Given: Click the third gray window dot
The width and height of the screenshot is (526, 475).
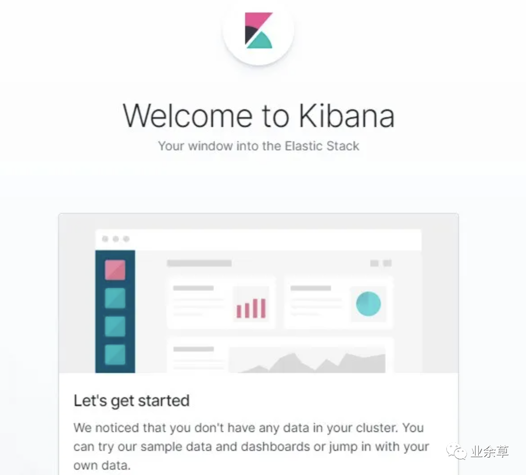Looking at the screenshot, I should point(126,239).
